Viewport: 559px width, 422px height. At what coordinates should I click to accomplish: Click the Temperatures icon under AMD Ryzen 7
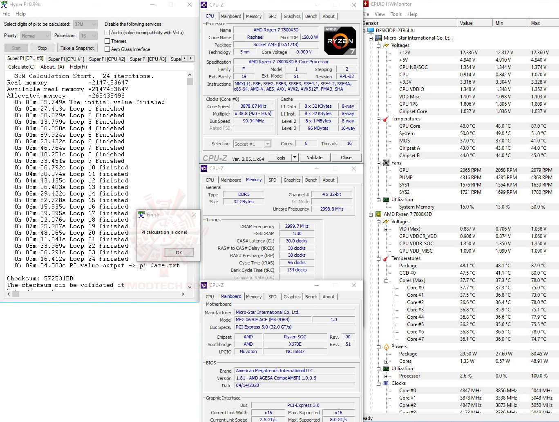click(x=386, y=258)
